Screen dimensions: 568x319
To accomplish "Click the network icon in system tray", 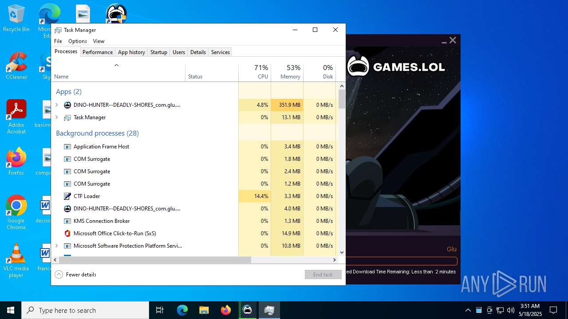I will [x=500, y=310].
